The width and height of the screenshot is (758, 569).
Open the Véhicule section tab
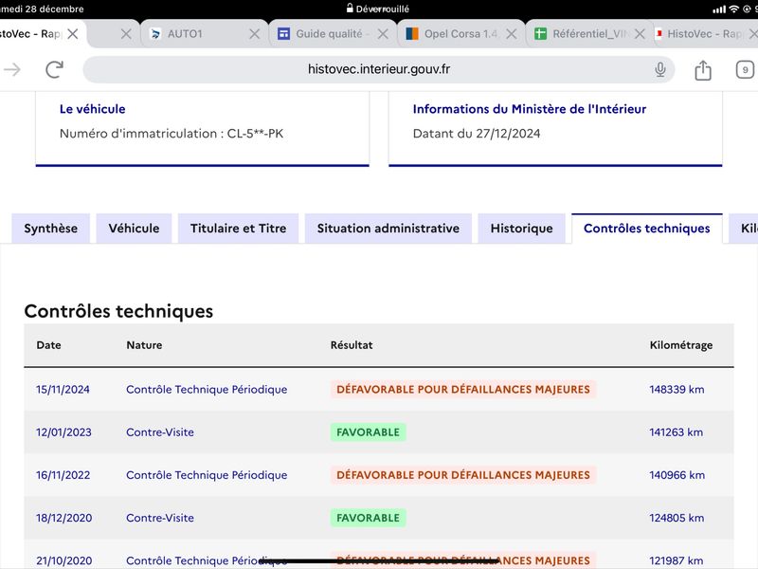pyautogui.click(x=134, y=229)
